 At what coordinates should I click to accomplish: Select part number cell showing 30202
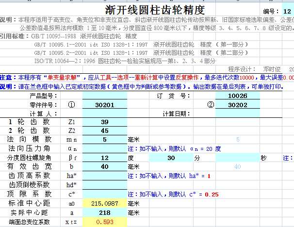(x=238, y=105)
